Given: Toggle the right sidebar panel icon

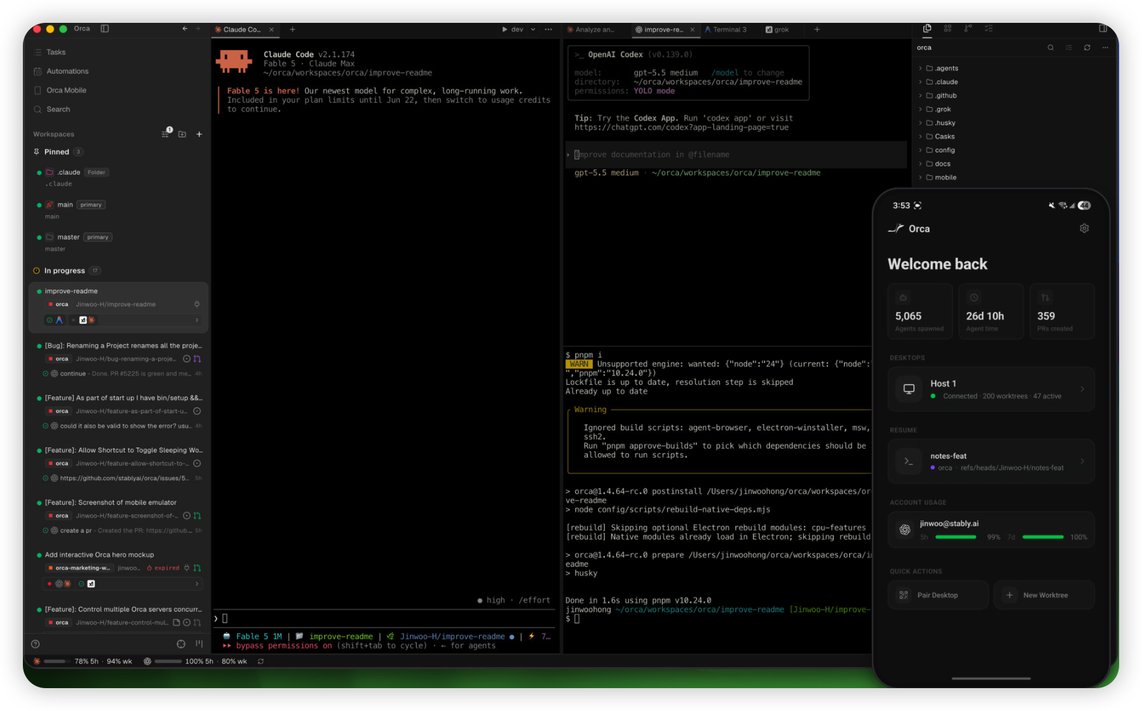Looking at the screenshot, I should 1103,29.
